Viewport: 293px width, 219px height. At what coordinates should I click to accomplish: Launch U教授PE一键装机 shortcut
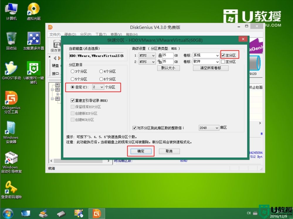point(34,73)
